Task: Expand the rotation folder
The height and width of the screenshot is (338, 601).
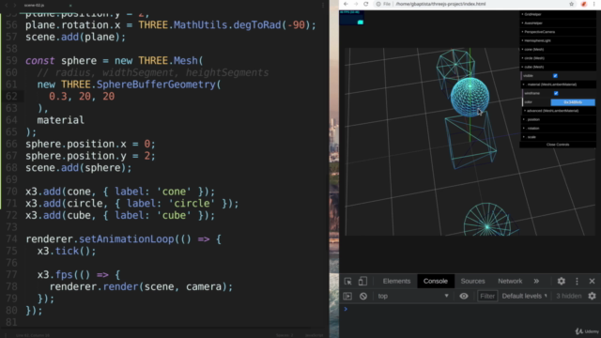Action: (x=559, y=129)
